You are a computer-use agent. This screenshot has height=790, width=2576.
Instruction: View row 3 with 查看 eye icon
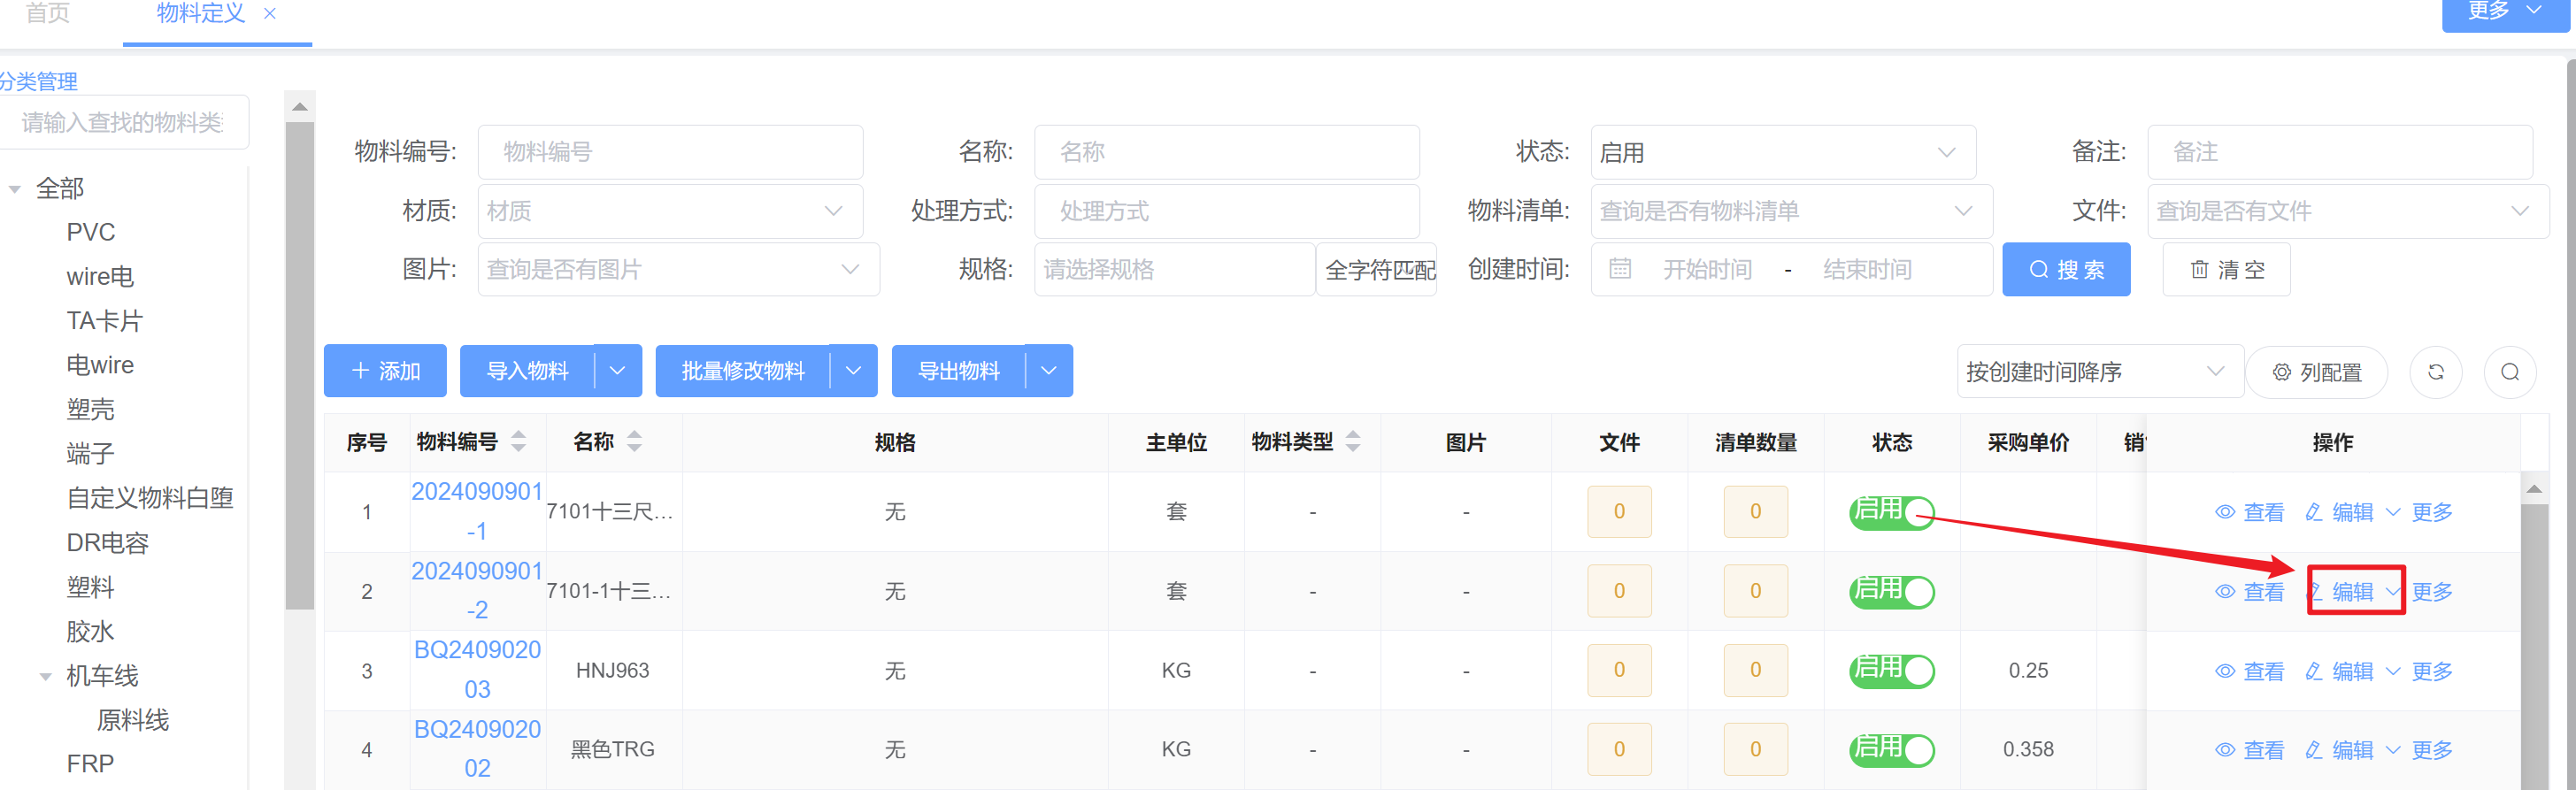click(2249, 671)
